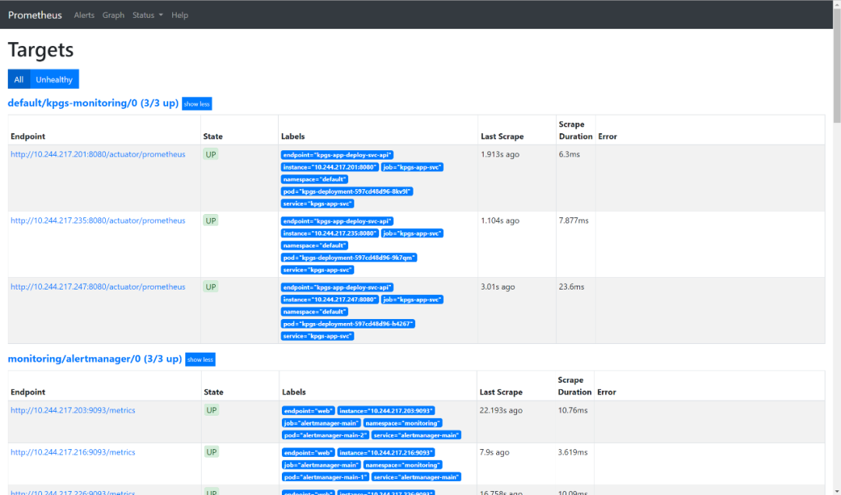This screenshot has width=841, height=495.
Task: Click UP state badge for 10.244.217.235
Action: [211, 220]
